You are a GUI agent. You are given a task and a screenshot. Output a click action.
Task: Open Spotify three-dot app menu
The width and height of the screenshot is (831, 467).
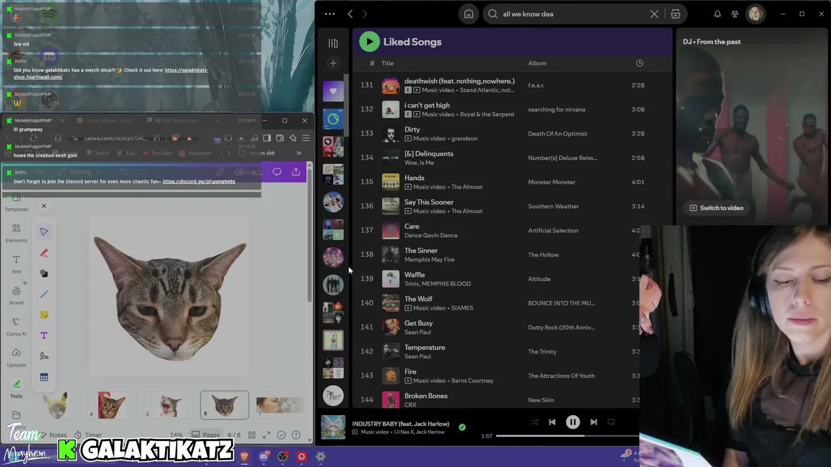(x=330, y=14)
